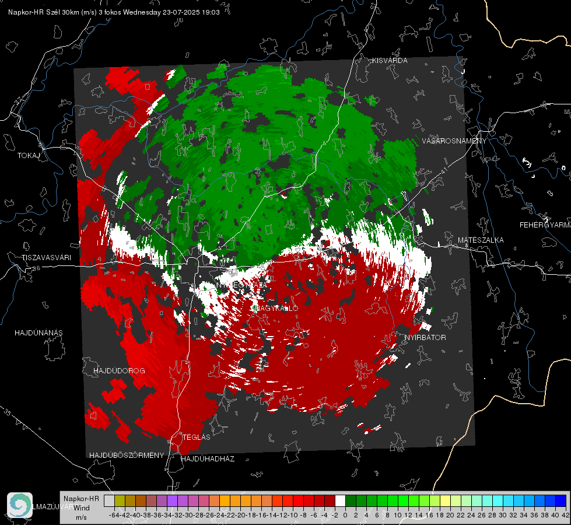Pick the light gray first legend swatch
This screenshot has width=571, height=525.
[x=109, y=501]
